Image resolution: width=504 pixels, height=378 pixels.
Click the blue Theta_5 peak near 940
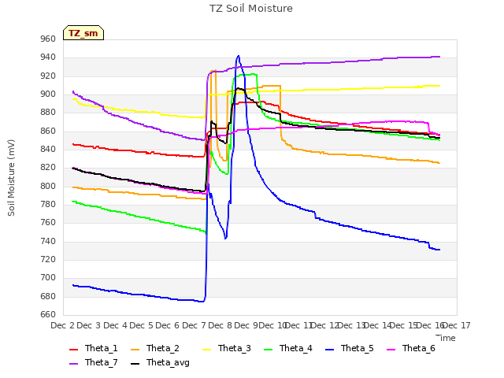click(238, 56)
